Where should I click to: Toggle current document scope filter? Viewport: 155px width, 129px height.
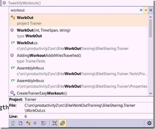[x=55, y=123]
